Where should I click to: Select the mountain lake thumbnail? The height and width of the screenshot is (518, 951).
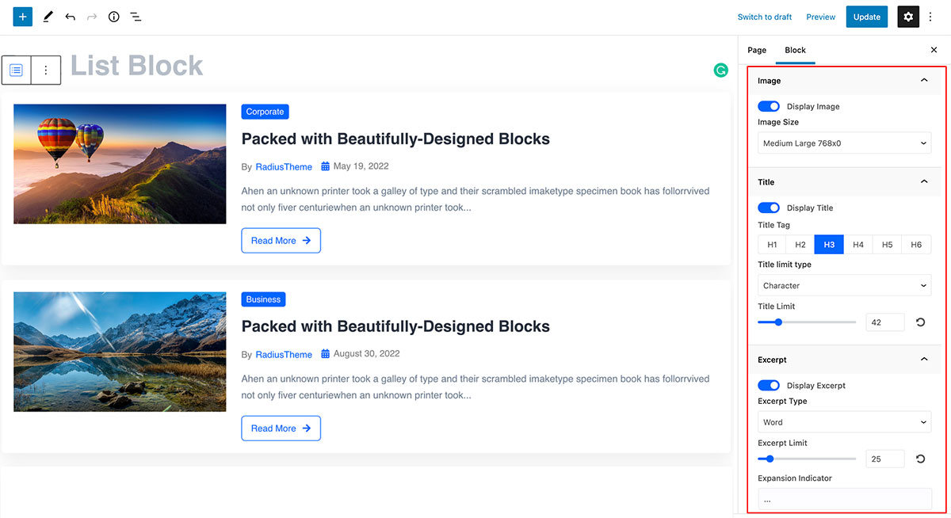[120, 352]
